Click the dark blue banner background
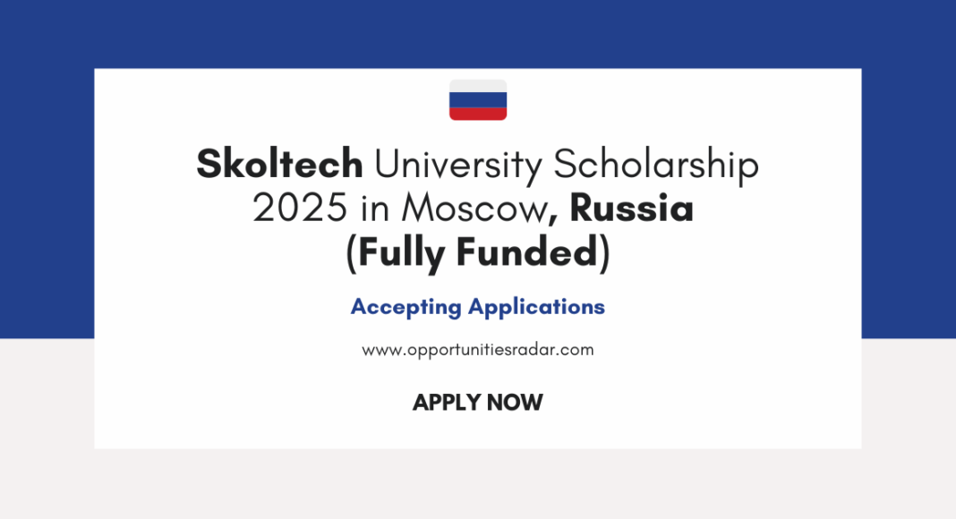The height and width of the screenshot is (519, 956). [47, 179]
